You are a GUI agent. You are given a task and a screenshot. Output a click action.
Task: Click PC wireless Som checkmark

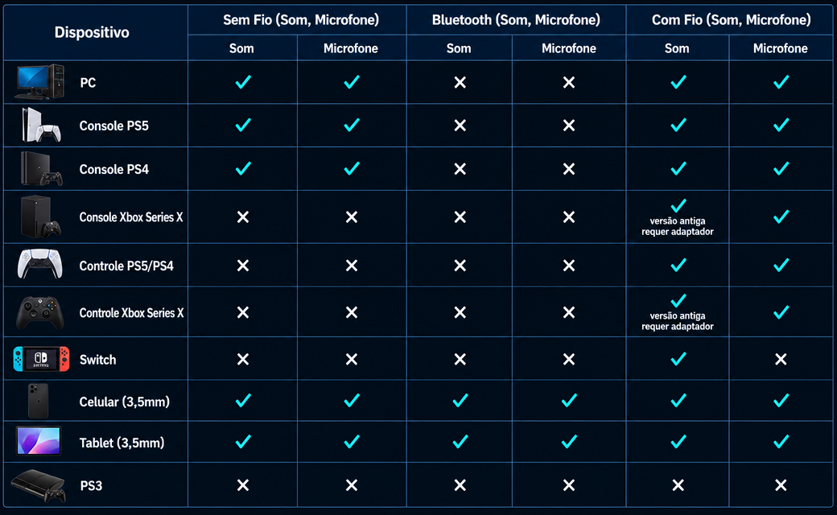[243, 82]
